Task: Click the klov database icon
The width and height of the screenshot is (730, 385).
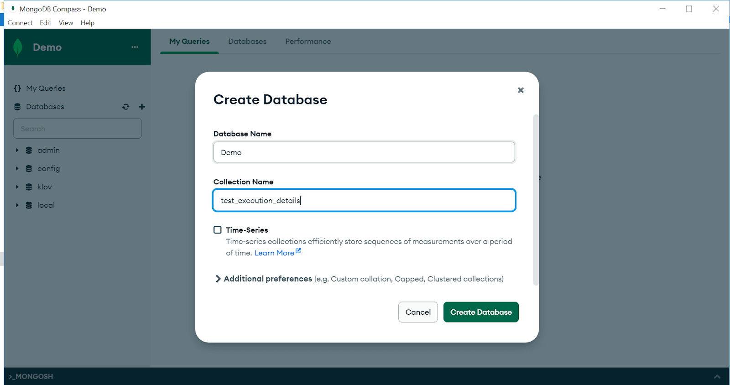Action: click(29, 187)
